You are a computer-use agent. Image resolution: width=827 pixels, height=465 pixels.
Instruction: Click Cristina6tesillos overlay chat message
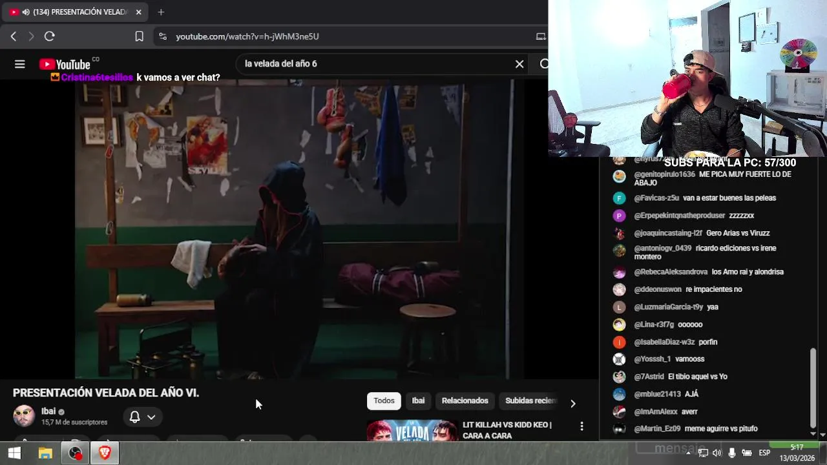click(135, 77)
